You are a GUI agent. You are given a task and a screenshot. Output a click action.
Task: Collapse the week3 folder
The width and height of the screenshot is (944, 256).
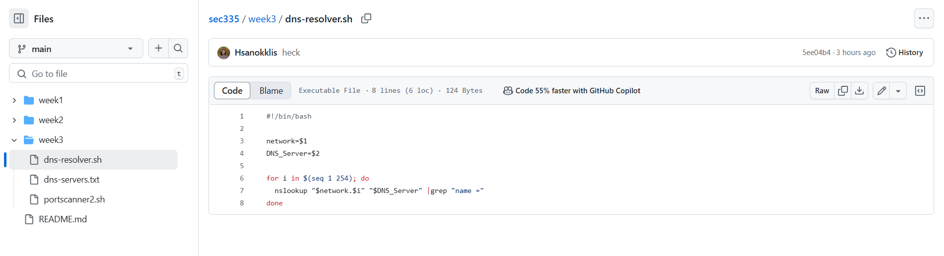pos(14,140)
